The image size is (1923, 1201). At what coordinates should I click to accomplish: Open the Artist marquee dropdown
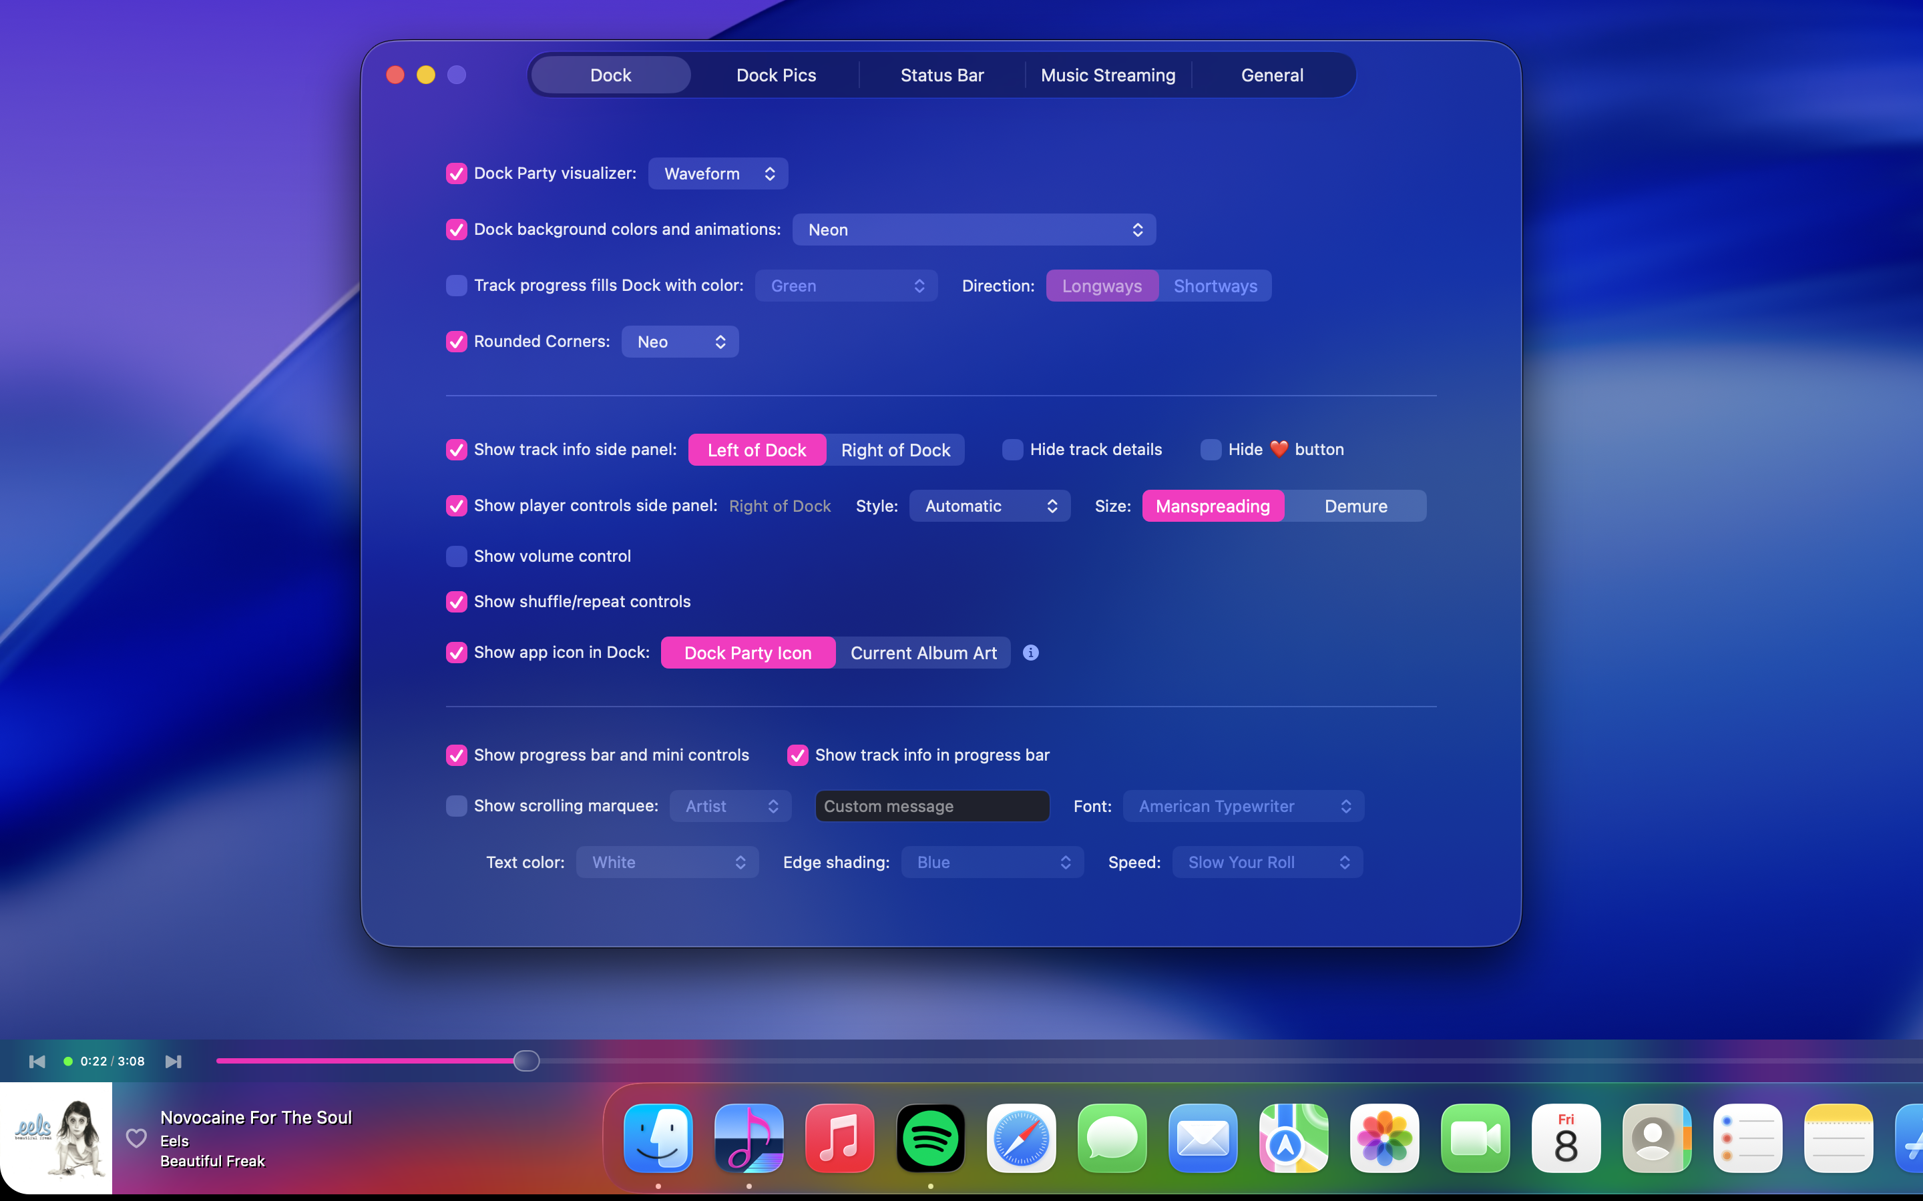coord(730,806)
